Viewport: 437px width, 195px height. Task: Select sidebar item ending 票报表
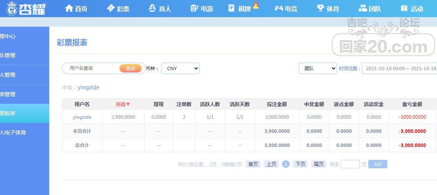point(24,113)
